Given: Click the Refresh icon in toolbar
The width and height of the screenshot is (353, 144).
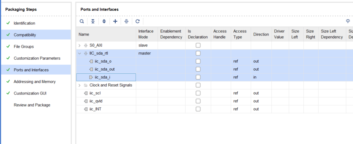Looking at the screenshot, I should (x=137, y=21).
